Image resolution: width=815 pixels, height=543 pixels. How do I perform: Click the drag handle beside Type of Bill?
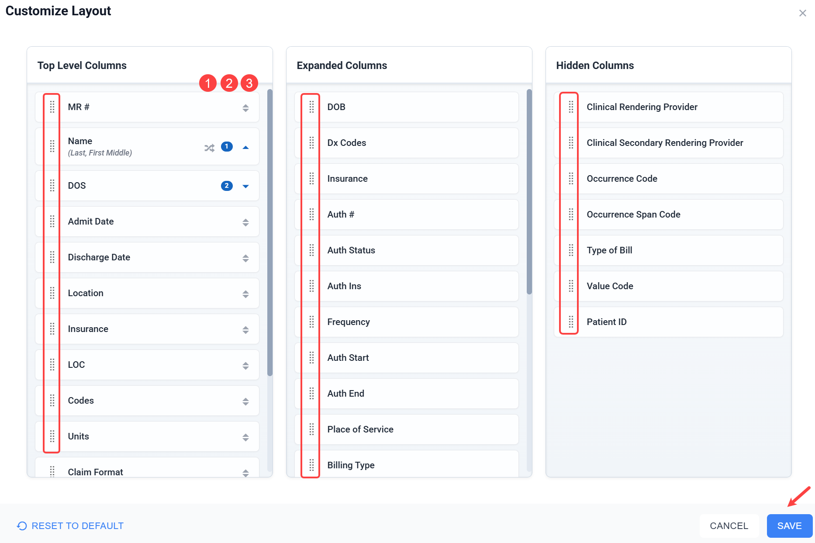[570, 250]
